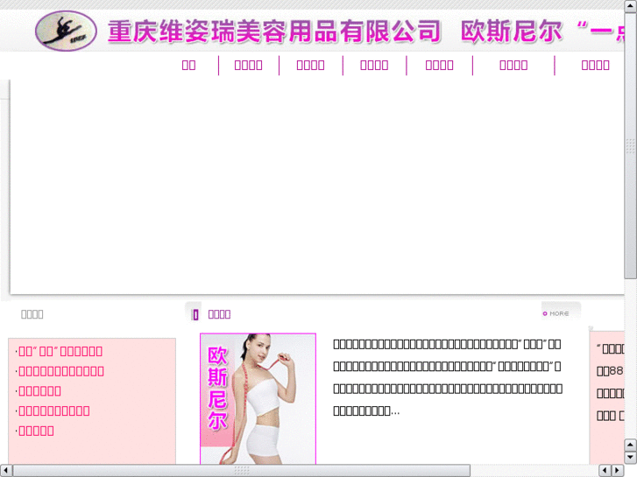Open the fourth link in the pink list
Screen dimensions: 637x477
click(x=54, y=410)
